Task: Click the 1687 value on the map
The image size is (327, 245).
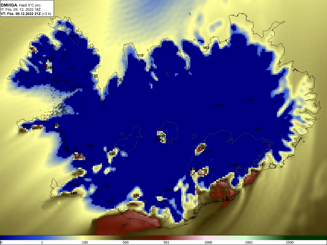Action: point(161,136)
